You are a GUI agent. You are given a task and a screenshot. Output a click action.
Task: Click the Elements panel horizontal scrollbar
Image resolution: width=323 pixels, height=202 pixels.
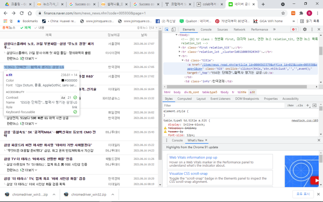[237, 87]
